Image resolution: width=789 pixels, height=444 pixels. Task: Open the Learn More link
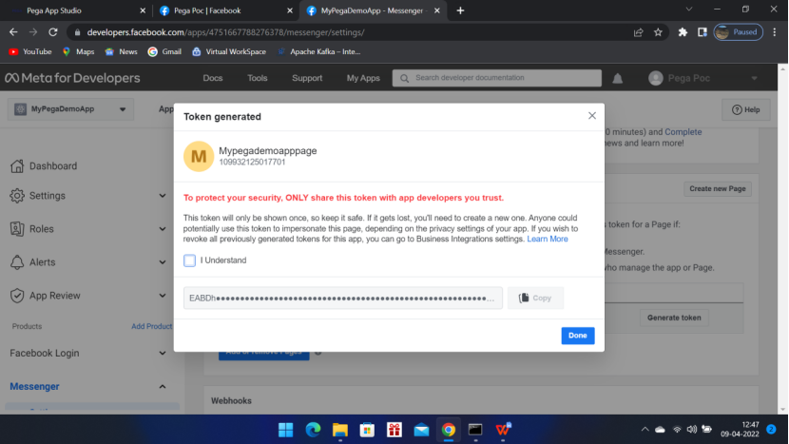coord(547,240)
